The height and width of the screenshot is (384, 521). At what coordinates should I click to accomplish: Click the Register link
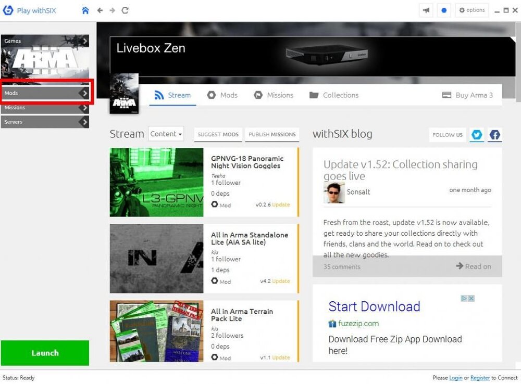point(480,378)
